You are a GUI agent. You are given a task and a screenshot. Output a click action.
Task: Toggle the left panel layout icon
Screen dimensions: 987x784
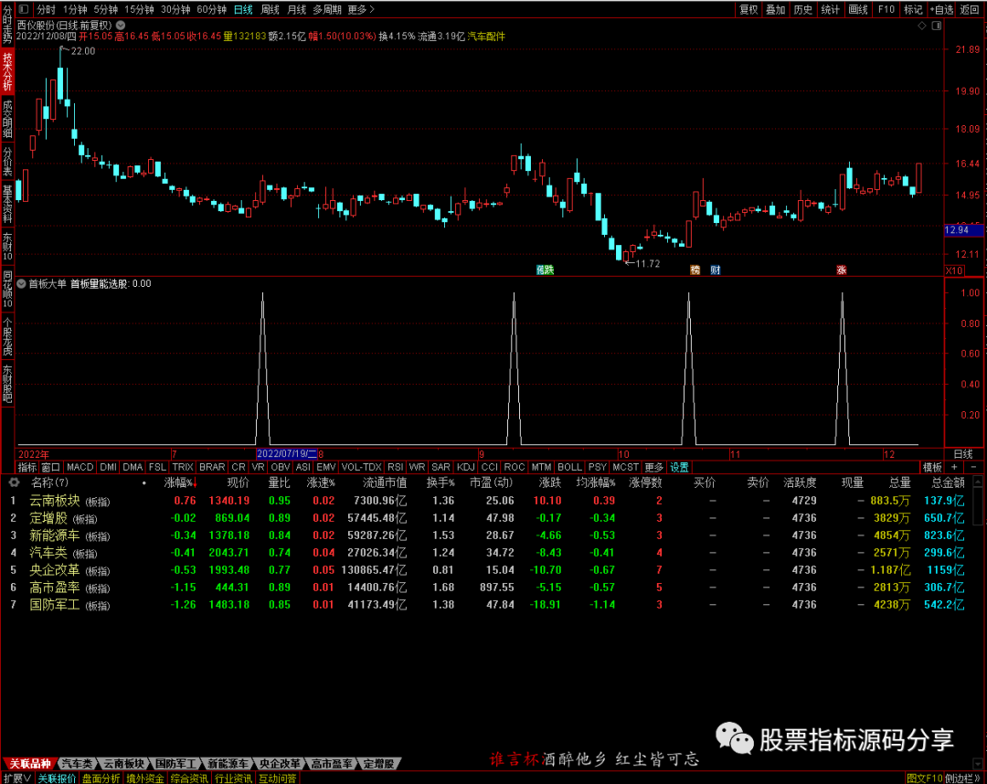pyautogui.click(x=23, y=9)
